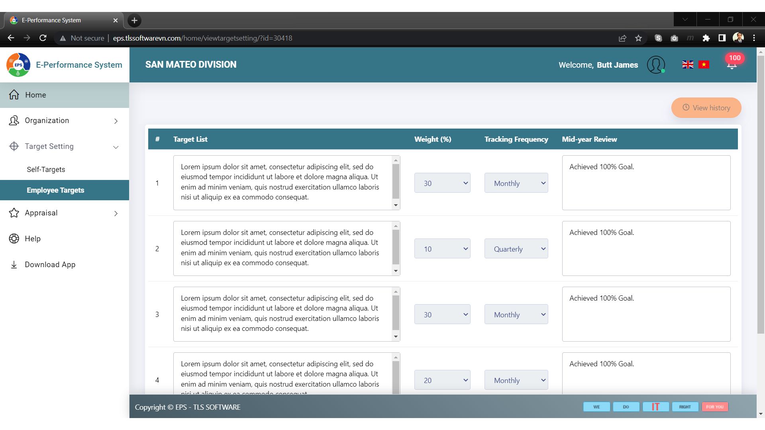
Task: Open the browser extensions puzzle icon
Action: pos(706,38)
